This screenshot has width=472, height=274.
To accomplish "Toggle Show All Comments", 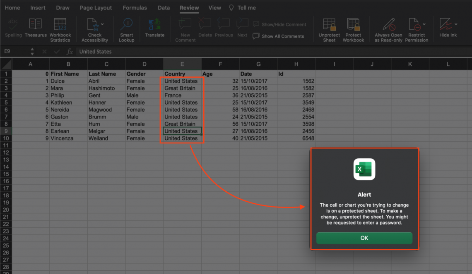I will tap(280, 36).
